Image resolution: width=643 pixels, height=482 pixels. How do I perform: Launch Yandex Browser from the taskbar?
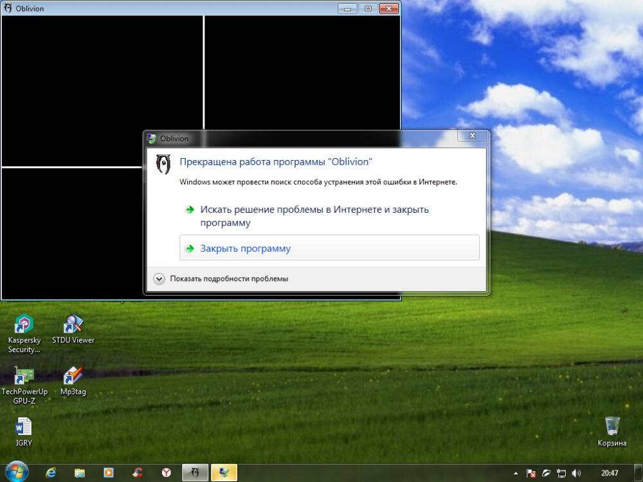point(166,472)
